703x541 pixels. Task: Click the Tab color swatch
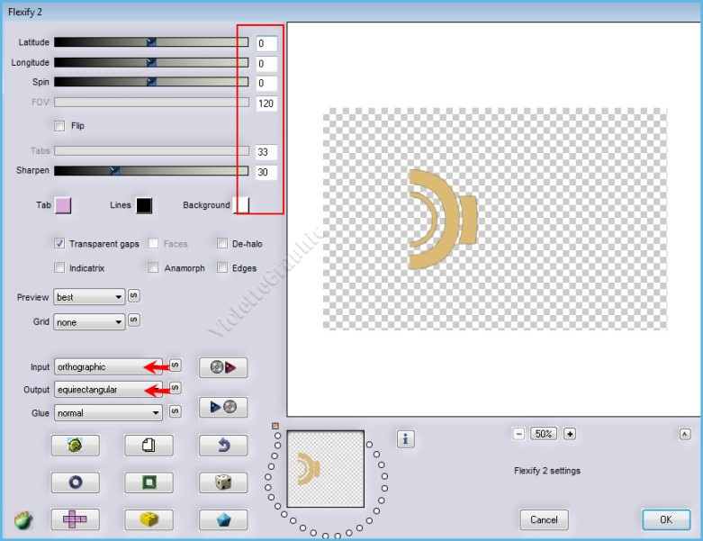62,205
